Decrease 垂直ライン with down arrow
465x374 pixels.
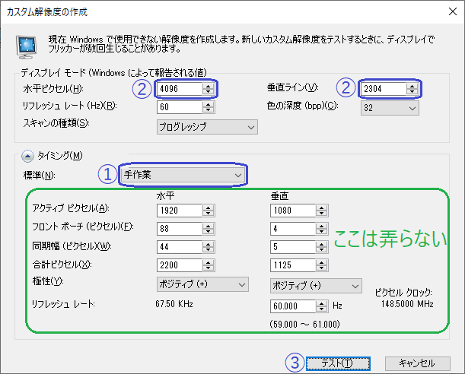pyautogui.click(x=412, y=93)
